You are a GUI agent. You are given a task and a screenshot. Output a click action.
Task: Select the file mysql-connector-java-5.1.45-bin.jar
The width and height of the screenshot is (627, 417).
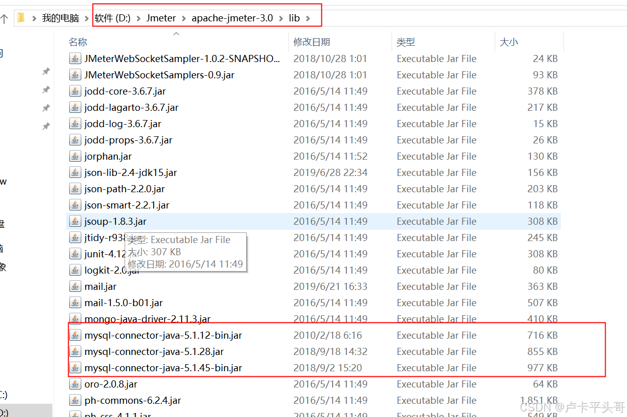[x=163, y=368]
